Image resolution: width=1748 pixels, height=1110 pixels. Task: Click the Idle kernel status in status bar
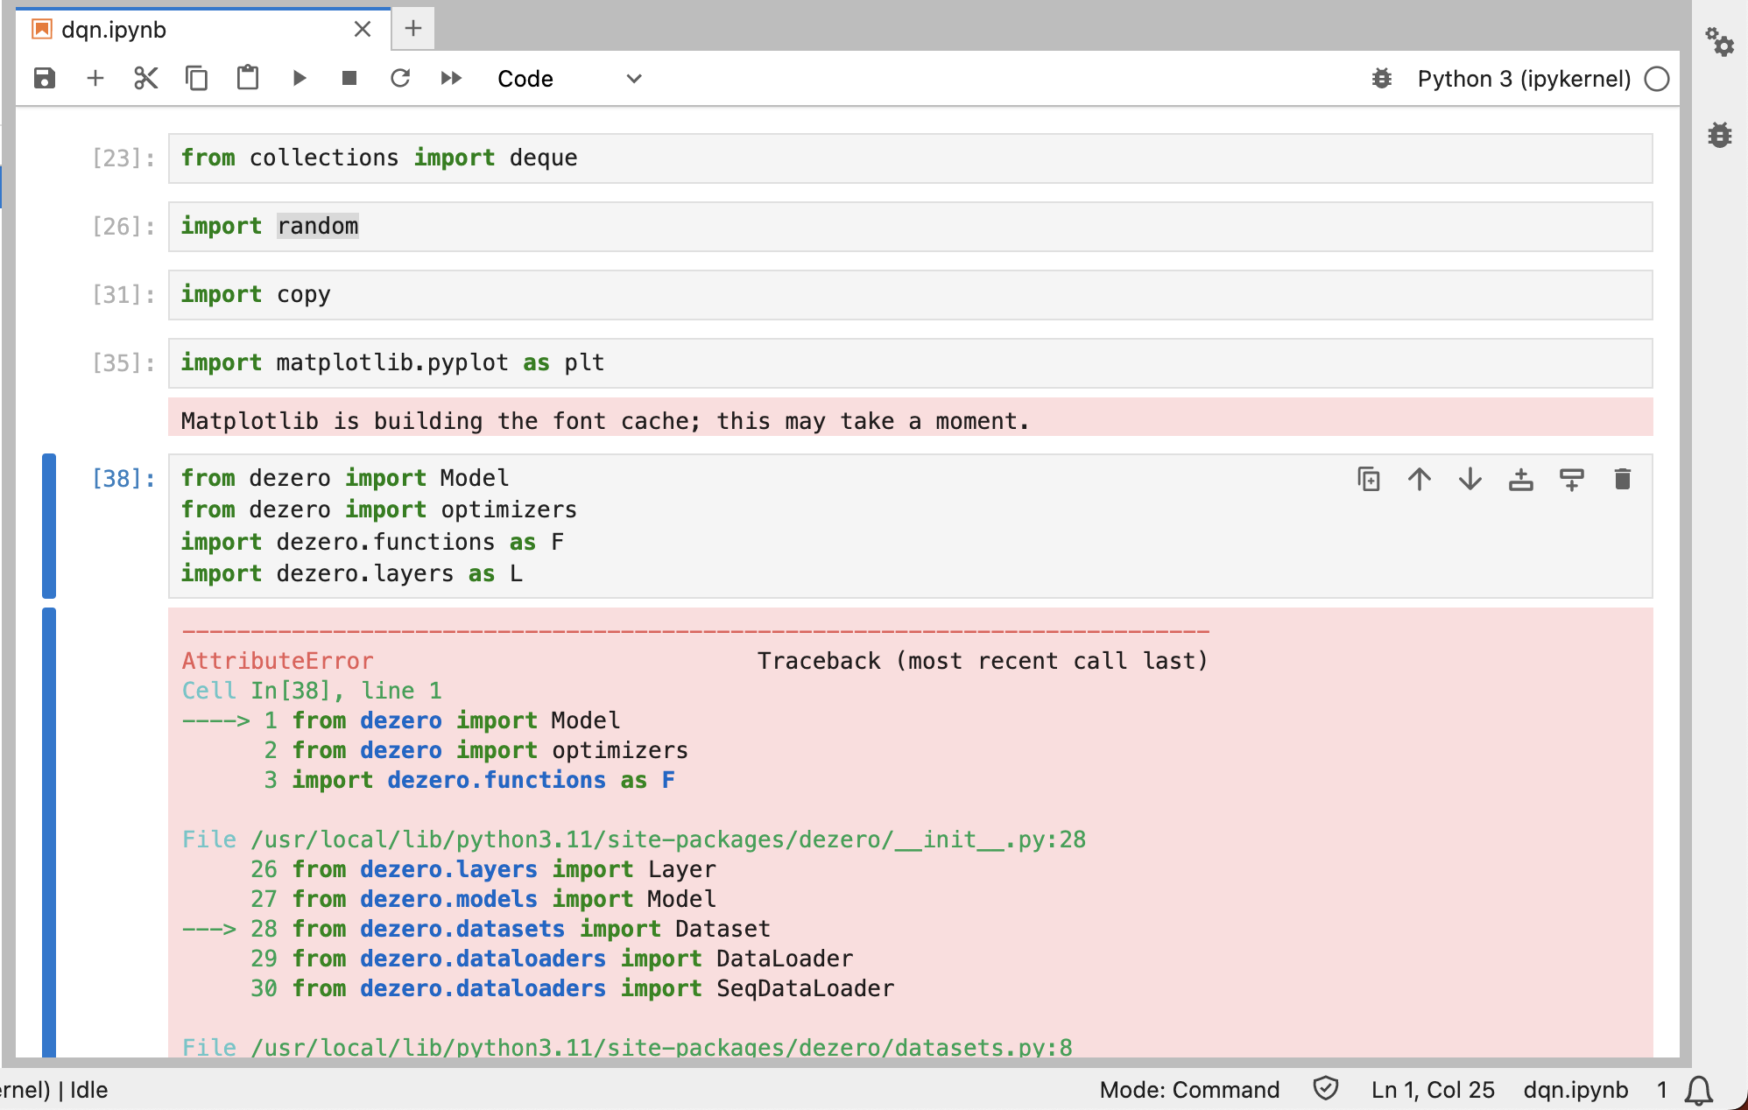click(88, 1090)
